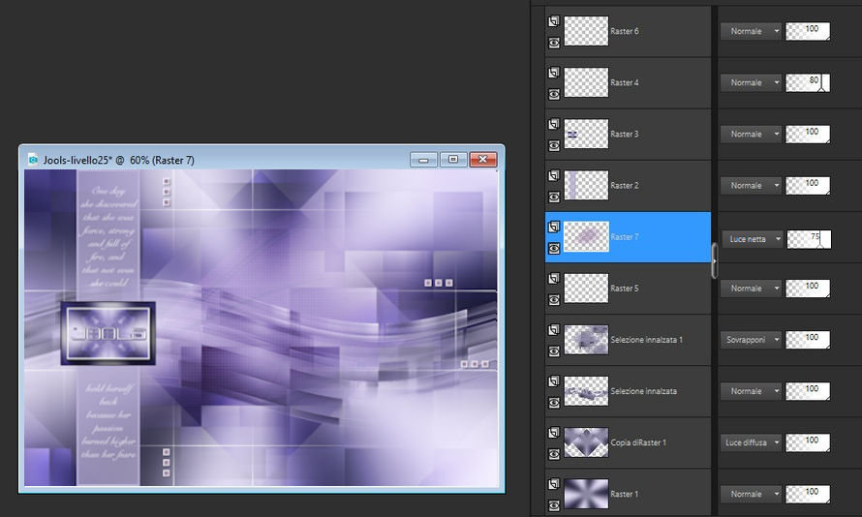Click the layer type icon beside Raster 1
The image size is (862, 517).
pos(554,482)
